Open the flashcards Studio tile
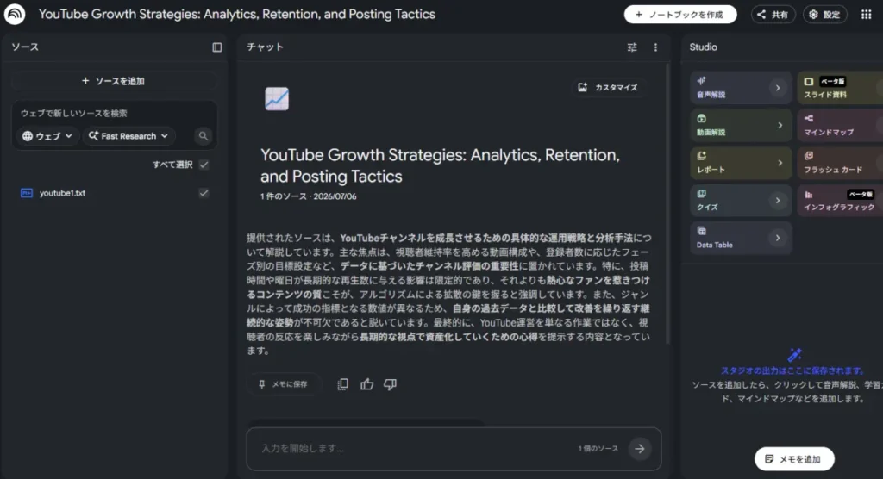883x479 pixels. [x=840, y=163]
